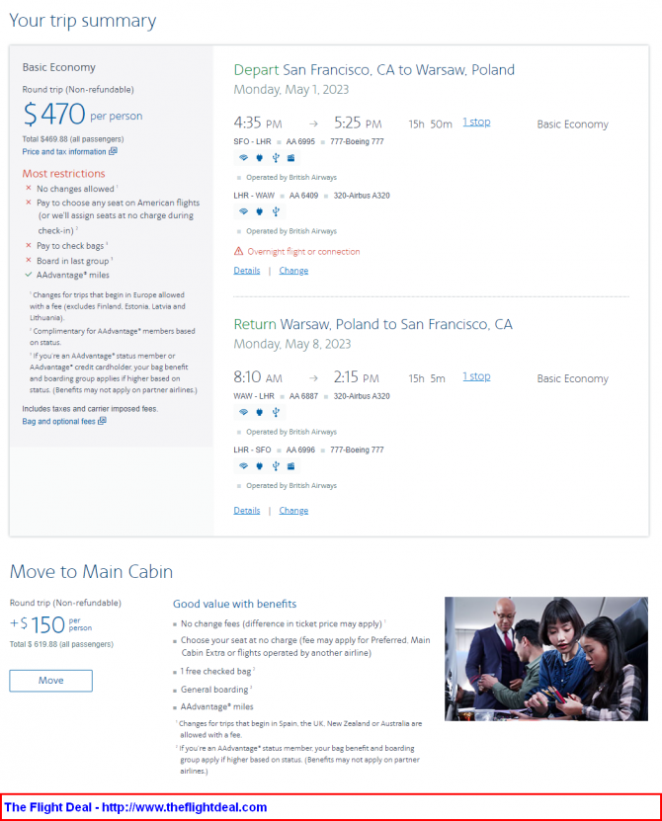Click the Your trip summary heading
This screenshot has width=662, height=821.
point(83,21)
